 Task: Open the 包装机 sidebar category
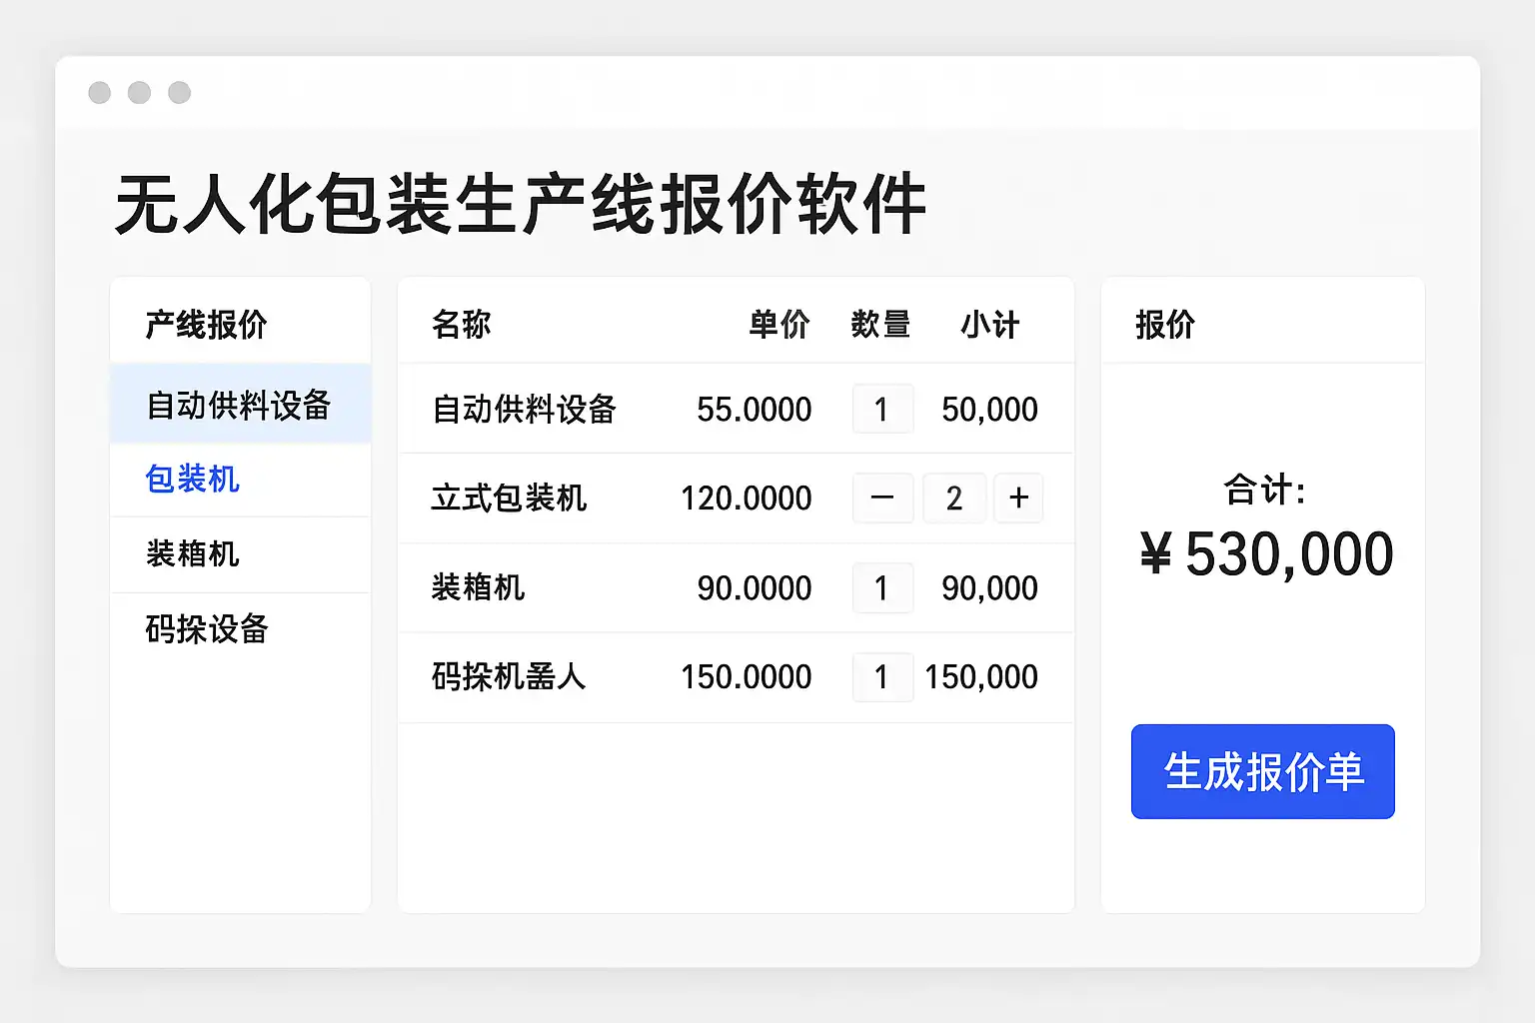[193, 480]
